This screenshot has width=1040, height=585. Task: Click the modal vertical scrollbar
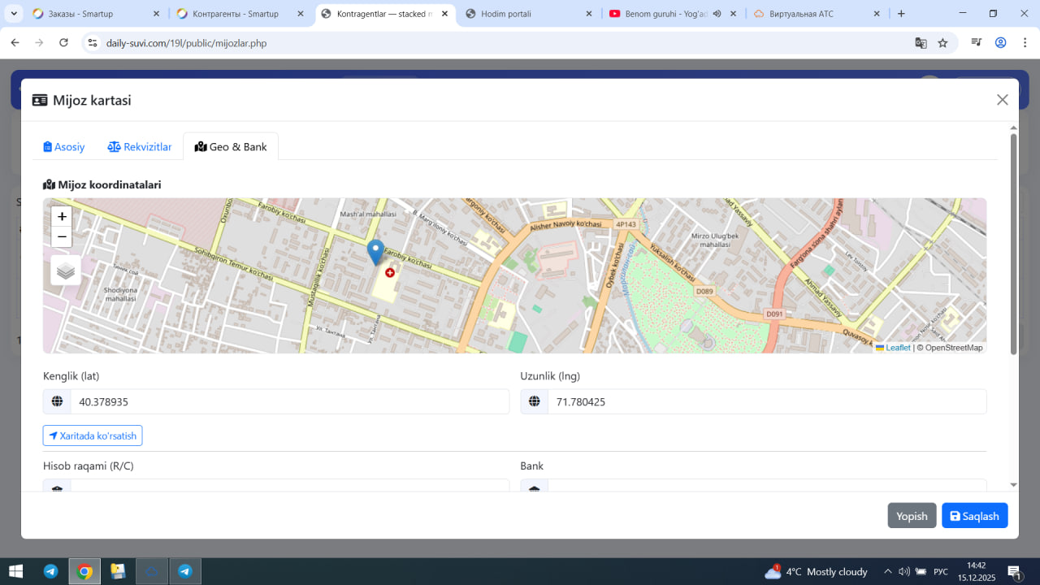(x=1013, y=244)
